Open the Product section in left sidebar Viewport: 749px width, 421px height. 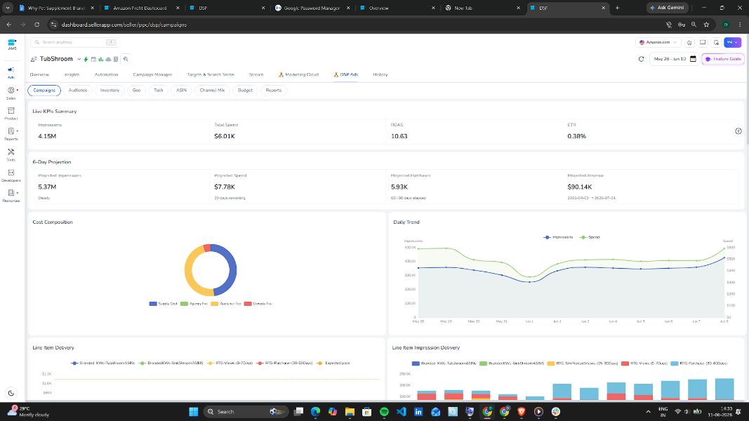(x=11, y=114)
